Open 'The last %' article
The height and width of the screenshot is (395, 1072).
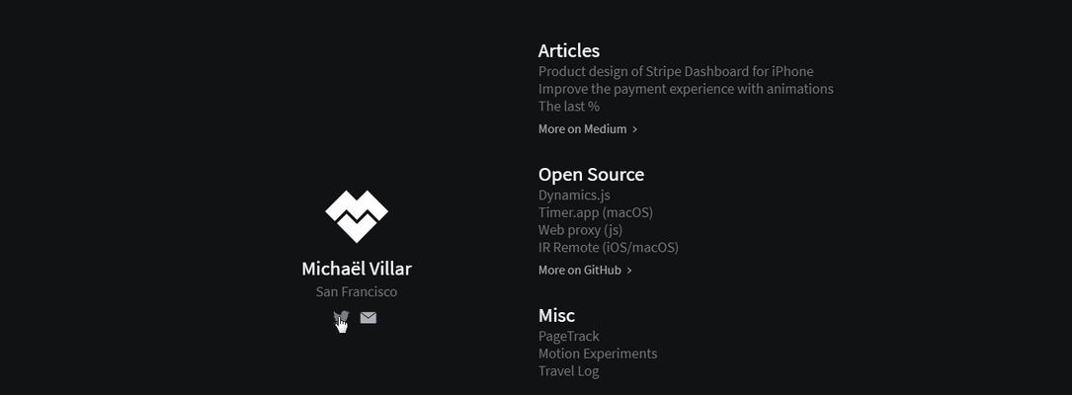point(569,107)
